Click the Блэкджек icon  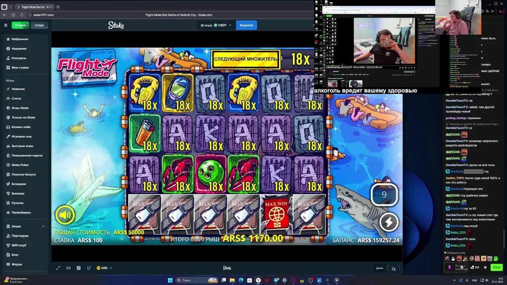point(8,184)
